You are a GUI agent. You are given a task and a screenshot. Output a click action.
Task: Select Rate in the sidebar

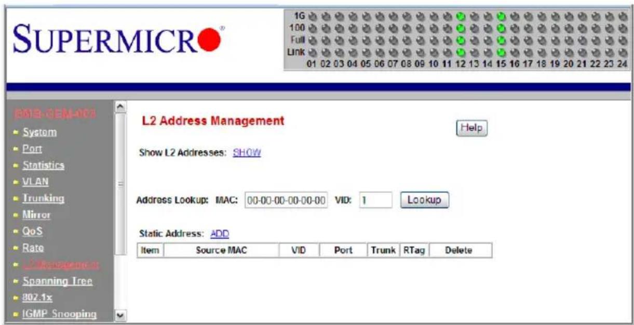coord(33,248)
